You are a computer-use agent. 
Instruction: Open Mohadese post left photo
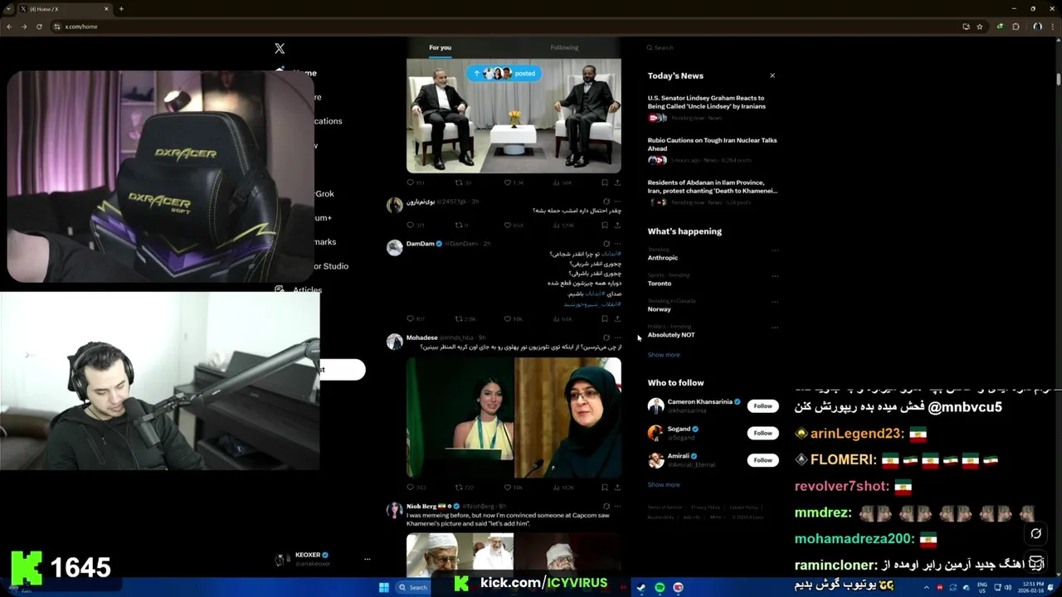coord(460,418)
